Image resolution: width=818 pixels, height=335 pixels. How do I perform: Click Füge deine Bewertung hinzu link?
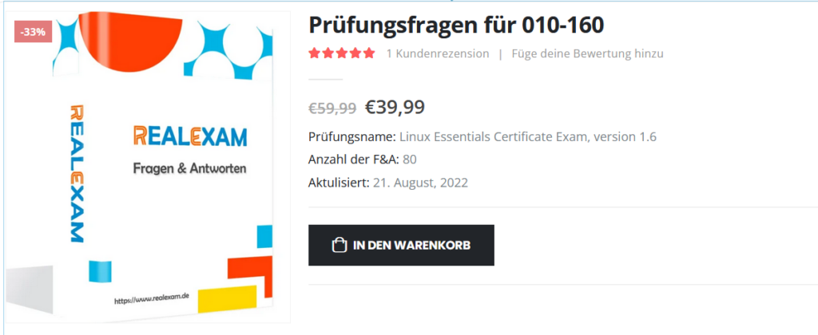(587, 53)
